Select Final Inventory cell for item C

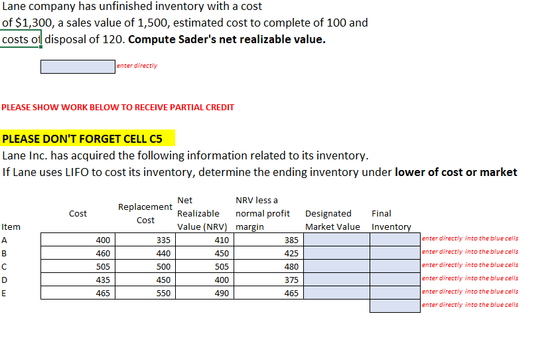pyautogui.click(x=395, y=266)
